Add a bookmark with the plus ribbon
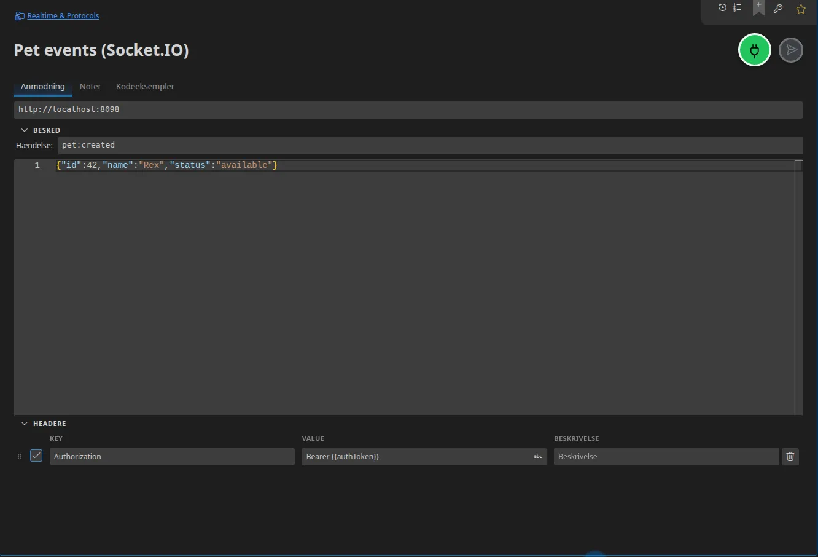Screen dimensions: 818x557 [759, 8]
